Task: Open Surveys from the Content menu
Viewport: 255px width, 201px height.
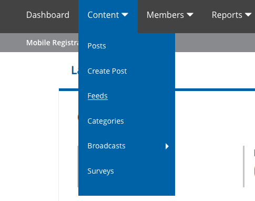Action: [100, 171]
